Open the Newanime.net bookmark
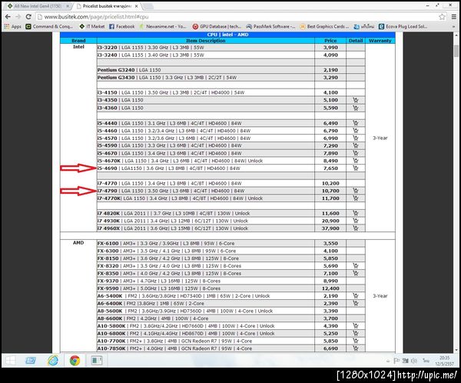 point(163,26)
